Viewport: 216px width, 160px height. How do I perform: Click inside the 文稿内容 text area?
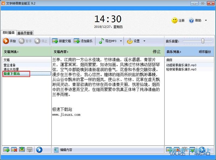108,101
